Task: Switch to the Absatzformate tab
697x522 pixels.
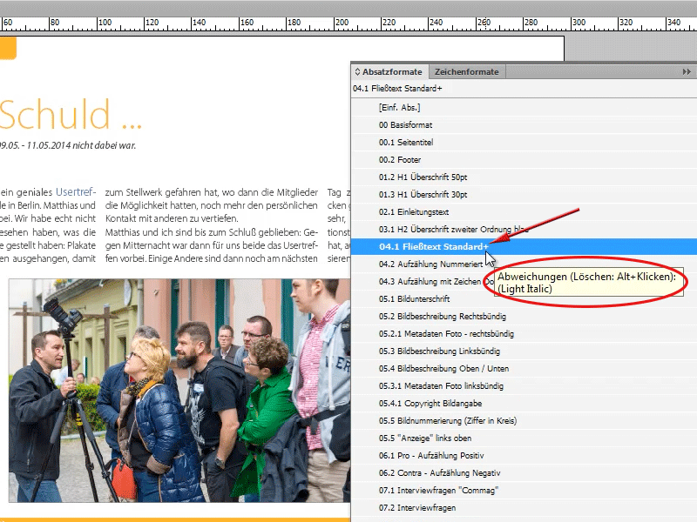Action: point(391,72)
